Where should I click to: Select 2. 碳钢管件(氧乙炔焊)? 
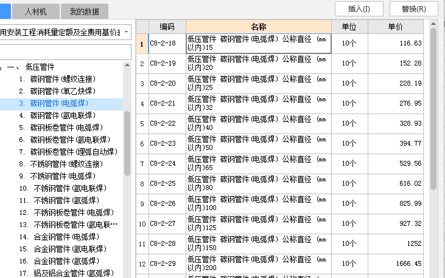coord(58,91)
